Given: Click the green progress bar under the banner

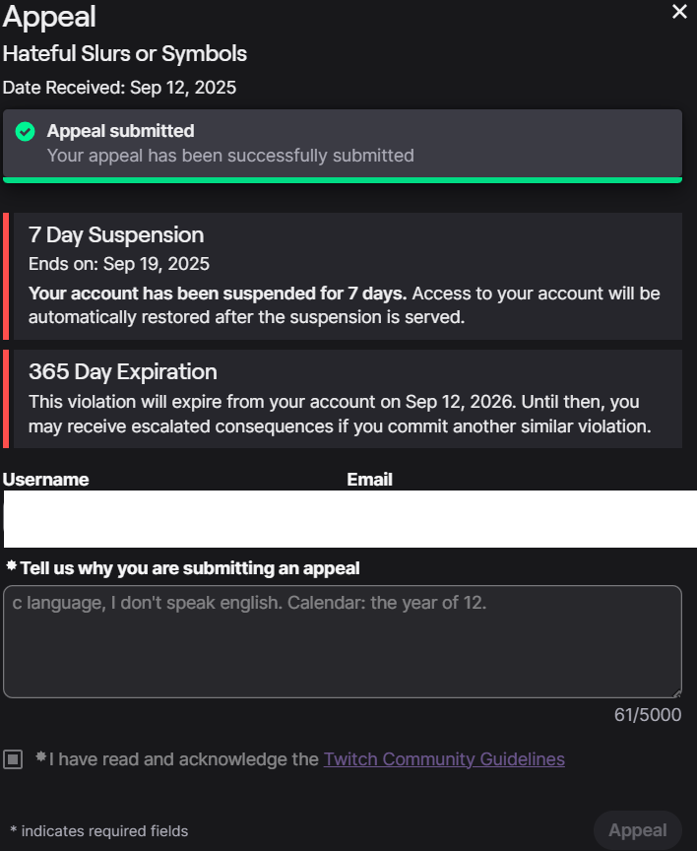Looking at the screenshot, I should [x=342, y=179].
